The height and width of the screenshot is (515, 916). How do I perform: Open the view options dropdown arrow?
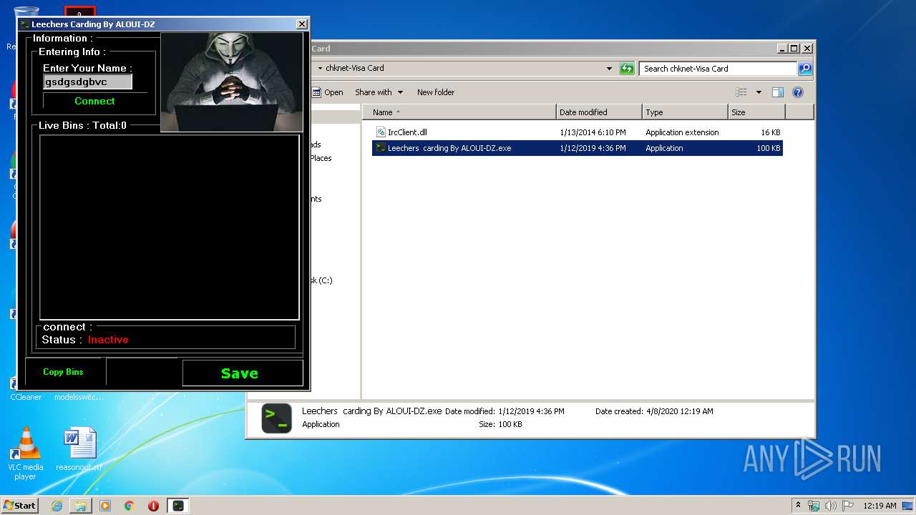point(759,92)
